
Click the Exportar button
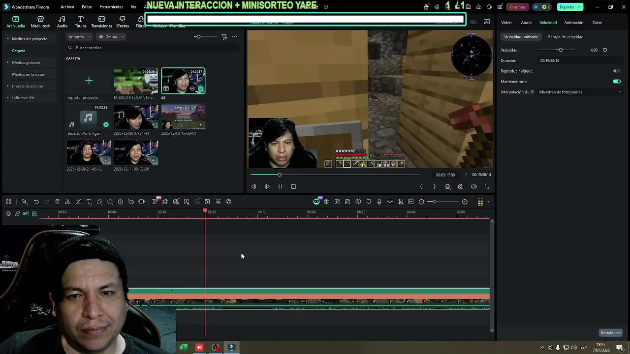tap(570, 7)
